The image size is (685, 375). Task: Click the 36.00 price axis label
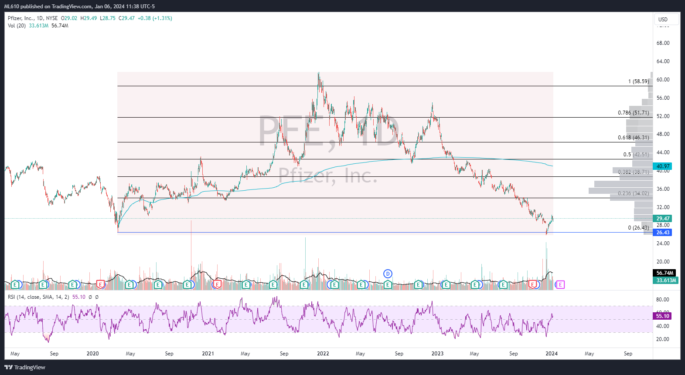[663, 189]
